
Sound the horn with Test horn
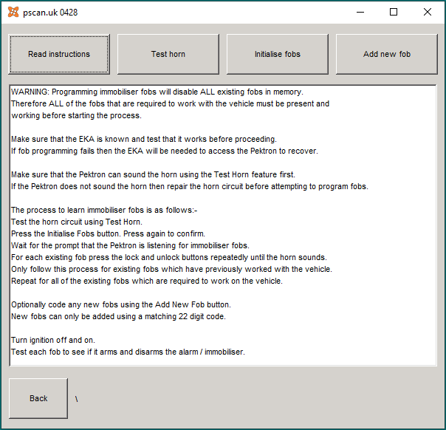click(168, 54)
